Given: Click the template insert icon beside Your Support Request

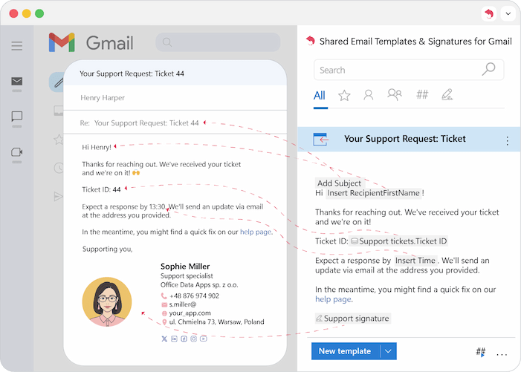Looking at the screenshot, I should (x=320, y=139).
